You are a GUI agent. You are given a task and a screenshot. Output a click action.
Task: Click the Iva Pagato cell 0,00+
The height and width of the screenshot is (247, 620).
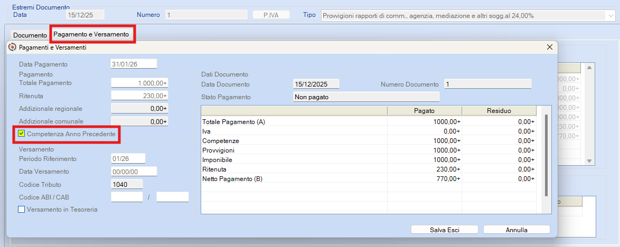pos(424,131)
